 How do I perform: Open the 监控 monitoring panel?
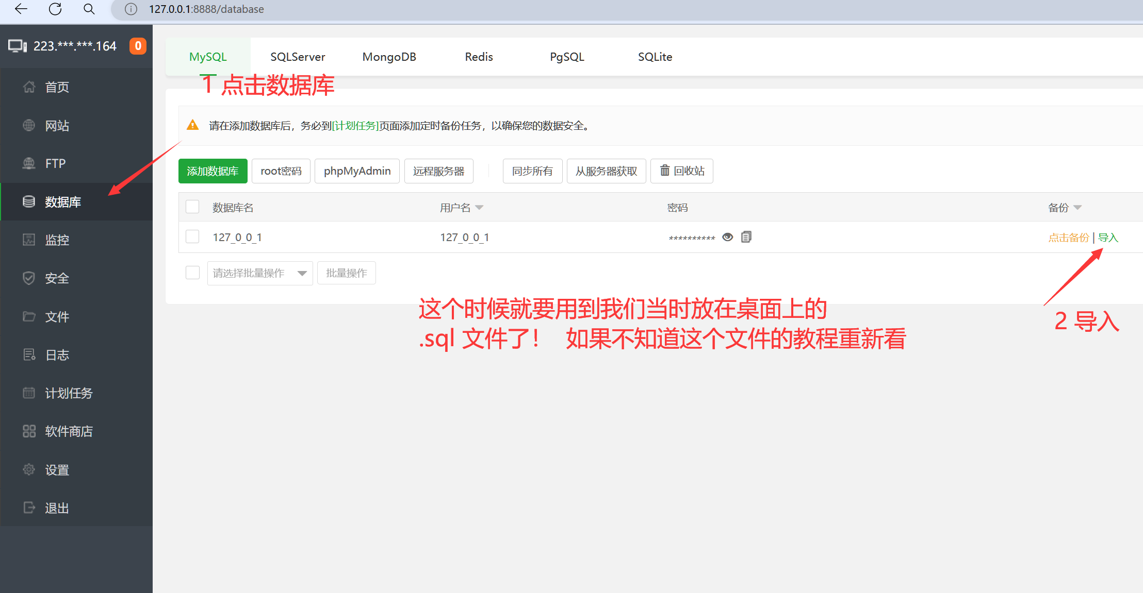point(57,240)
